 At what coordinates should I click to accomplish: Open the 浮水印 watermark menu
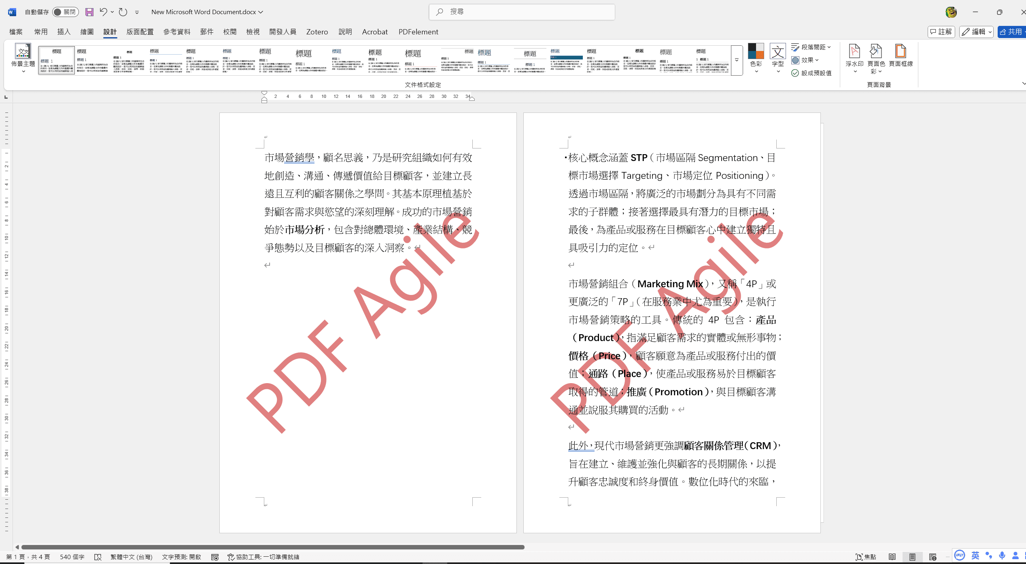[x=854, y=59]
